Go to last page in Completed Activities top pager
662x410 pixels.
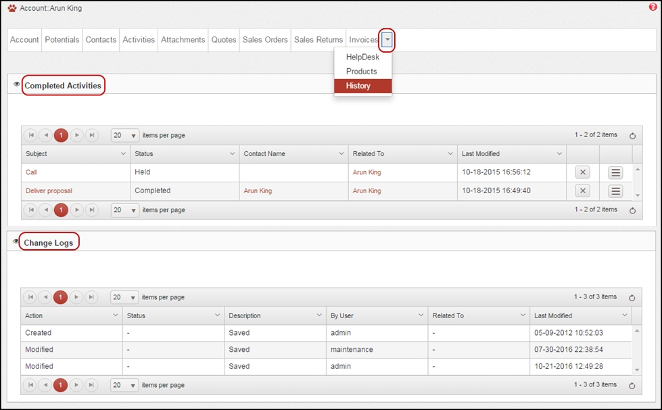pos(91,135)
